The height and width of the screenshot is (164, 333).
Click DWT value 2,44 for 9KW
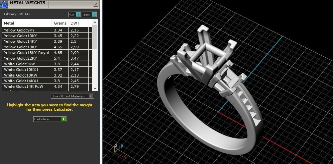(74, 64)
